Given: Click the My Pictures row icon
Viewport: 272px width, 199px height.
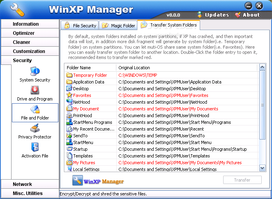Looking at the screenshot, I should click(x=69, y=162).
